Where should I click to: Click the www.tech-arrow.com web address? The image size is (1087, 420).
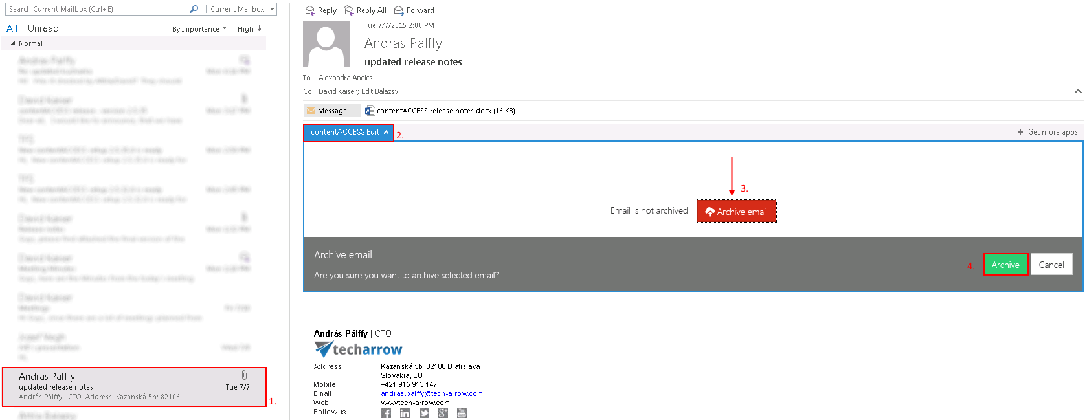pyautogui.click(x=415, y=403)
